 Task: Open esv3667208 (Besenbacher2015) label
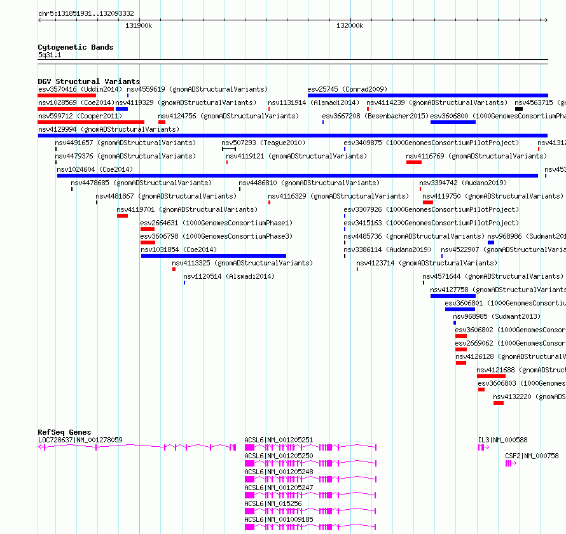tap(375, 116)
